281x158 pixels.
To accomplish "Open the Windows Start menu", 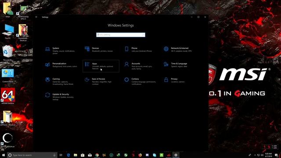I will coord(4,155).
